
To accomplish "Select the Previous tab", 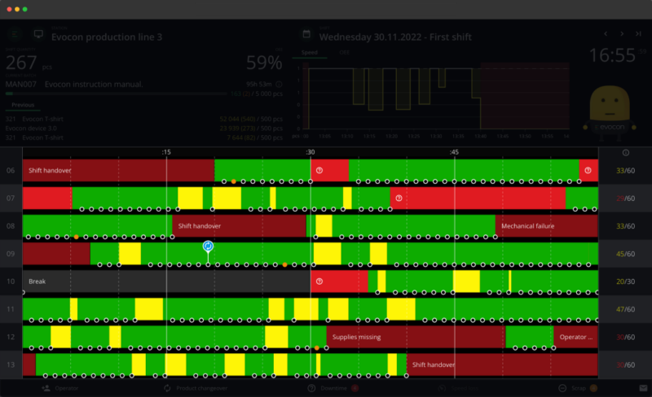I will click(23, 105).
